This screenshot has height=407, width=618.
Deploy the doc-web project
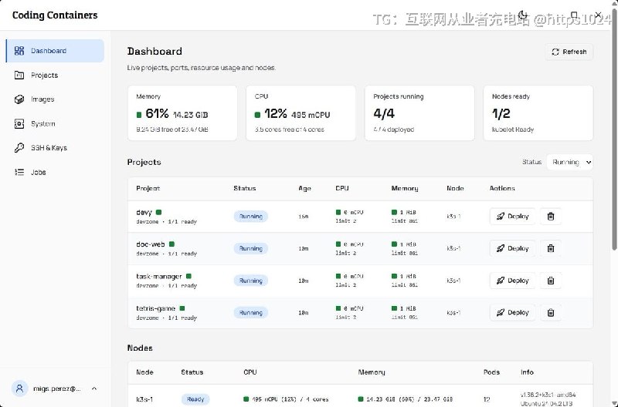(x=512, y=248)
